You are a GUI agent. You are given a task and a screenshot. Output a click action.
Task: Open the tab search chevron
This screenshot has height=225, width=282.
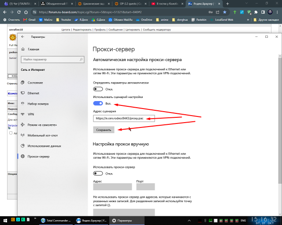coord(246,3)
